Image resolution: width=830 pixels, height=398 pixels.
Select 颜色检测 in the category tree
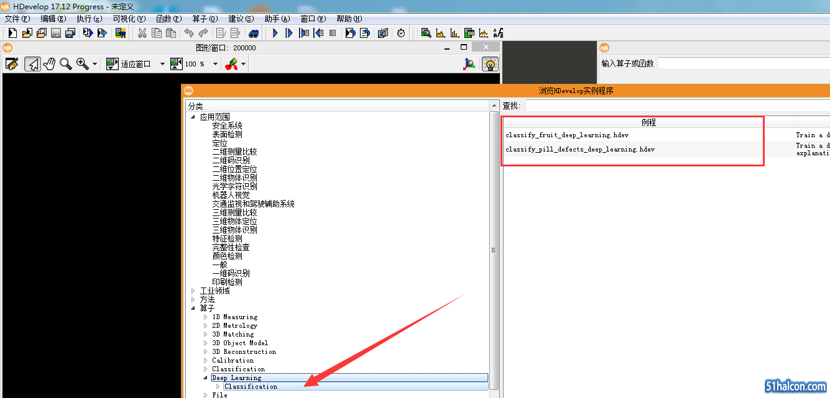click(x=227, y=256)
